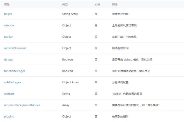Viewport: 184px width, 122px height.
Task: Click the '网络超时时间' description
Action: [x=120, y=48]
